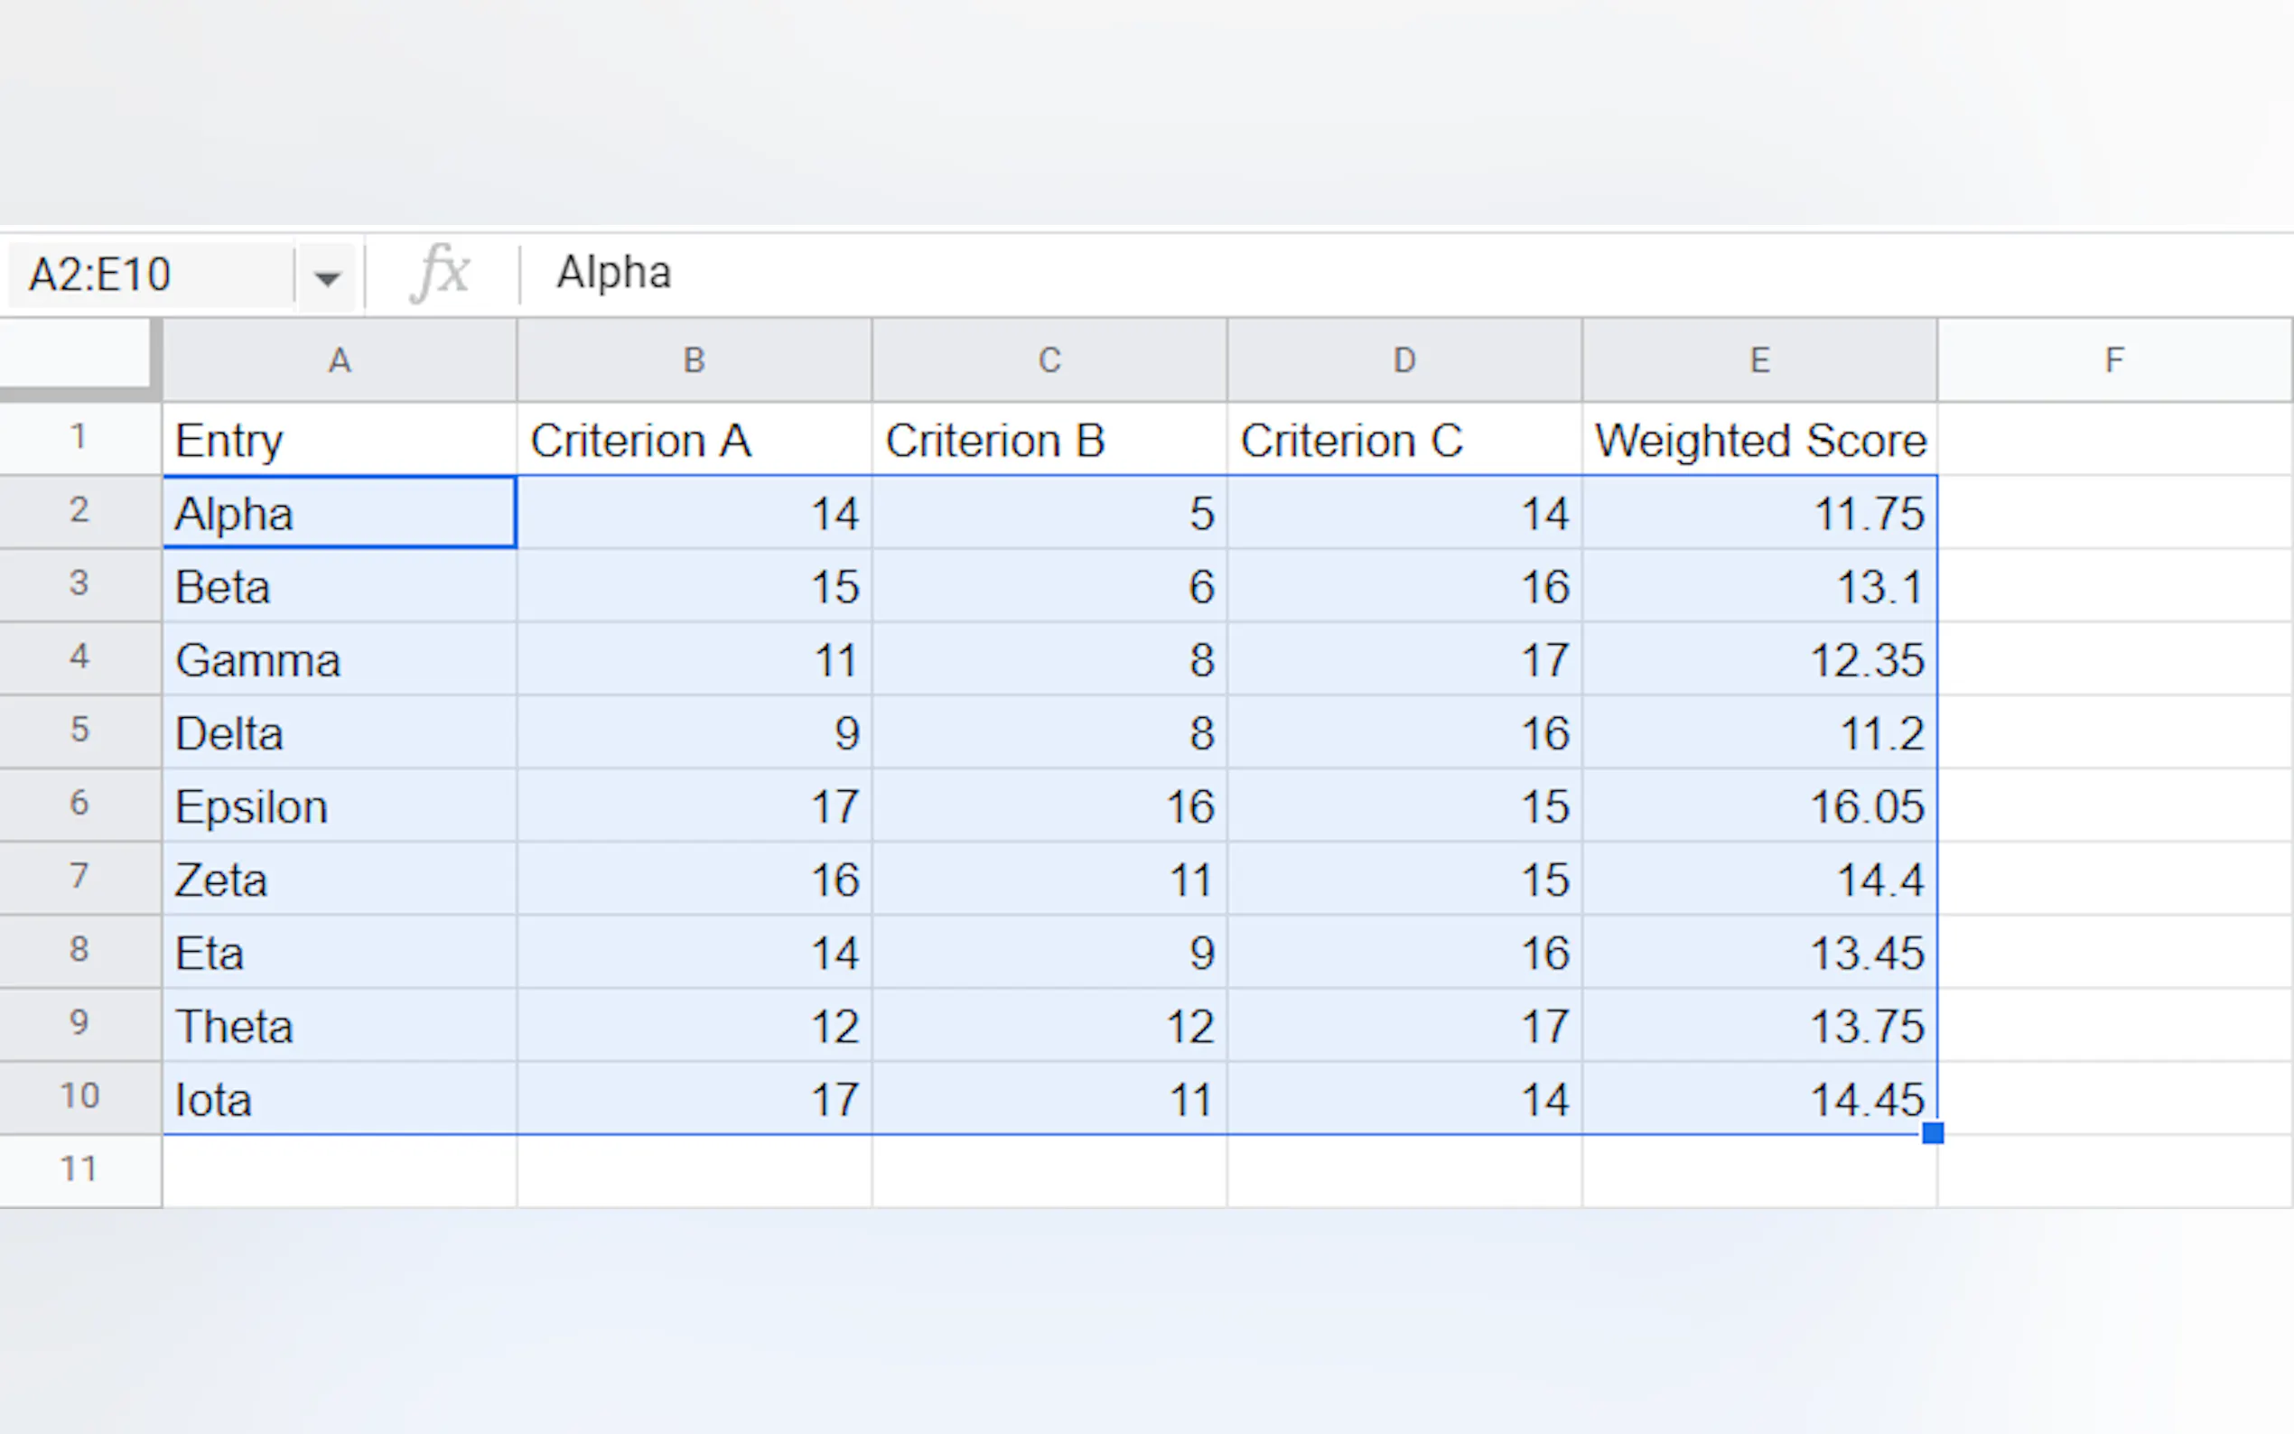Click the cell containing Epsilon
The height and width of the screenshot is (1434, 2294).
point(340,806)
